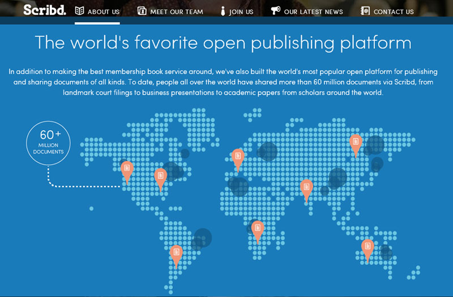Click the necktie person icon beside Join Us
This screenshot has height=297, width=453.
(223, 11)
